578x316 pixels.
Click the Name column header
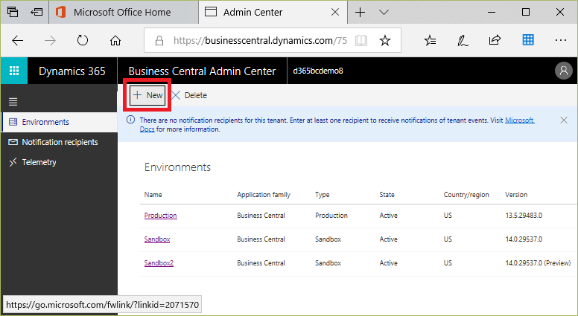[x=153, y=195]
